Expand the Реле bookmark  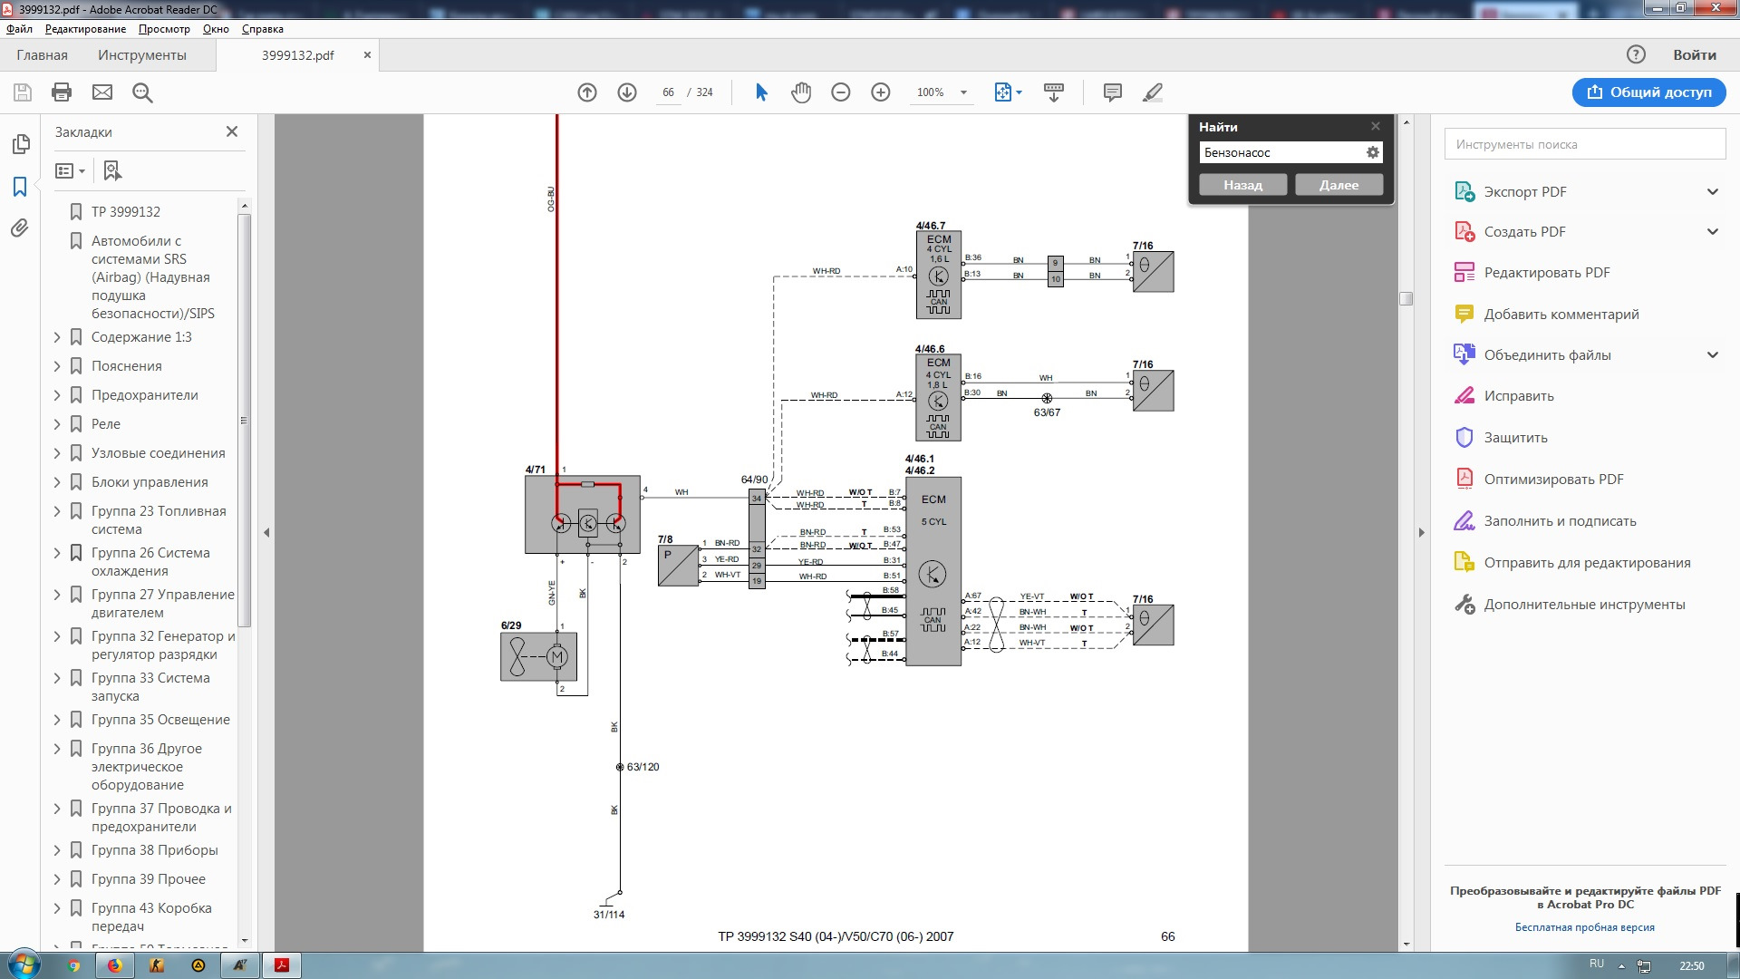click(x=57, y=424)
